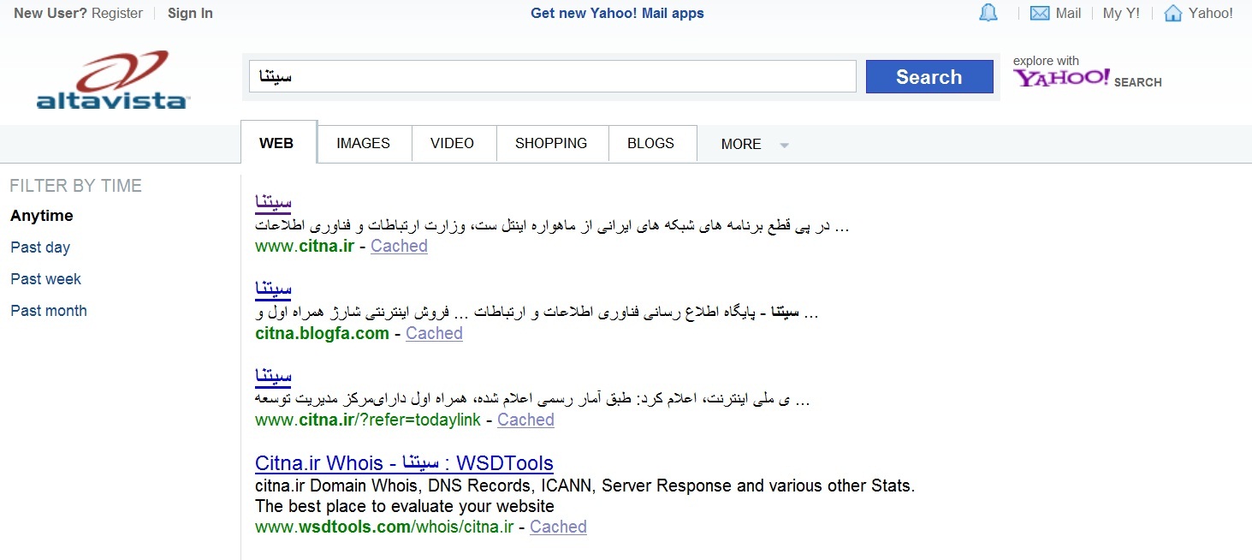Click the notification bell icon
Screen dimensions: 1252x560
988,14
